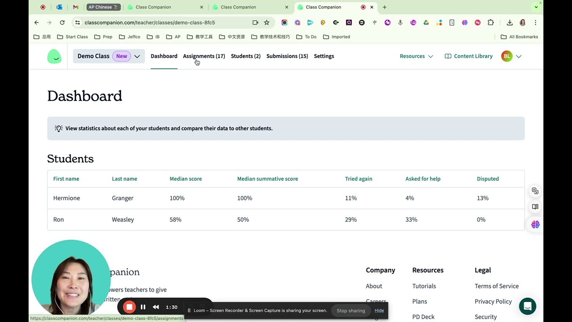Viewport: 572px width, 322px height.
Task: Open the All Bookmarks folder
Action: coord(519,37)
